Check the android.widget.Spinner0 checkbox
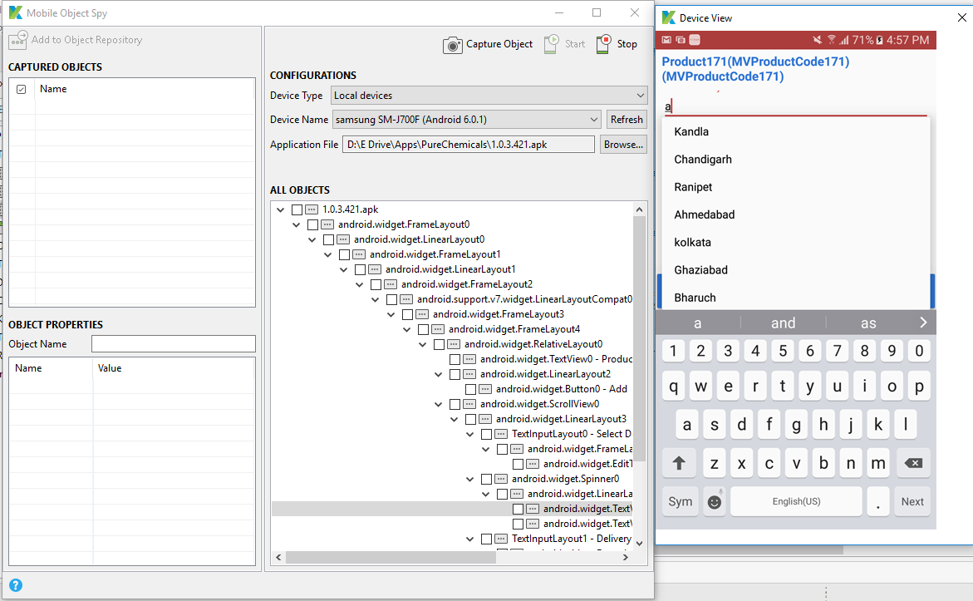This screenshot has width=973, height=601. [x=486, y=479]
